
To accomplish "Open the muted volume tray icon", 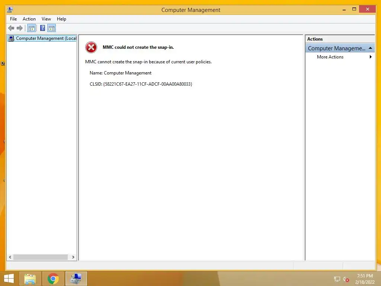I will click(346, 279).
